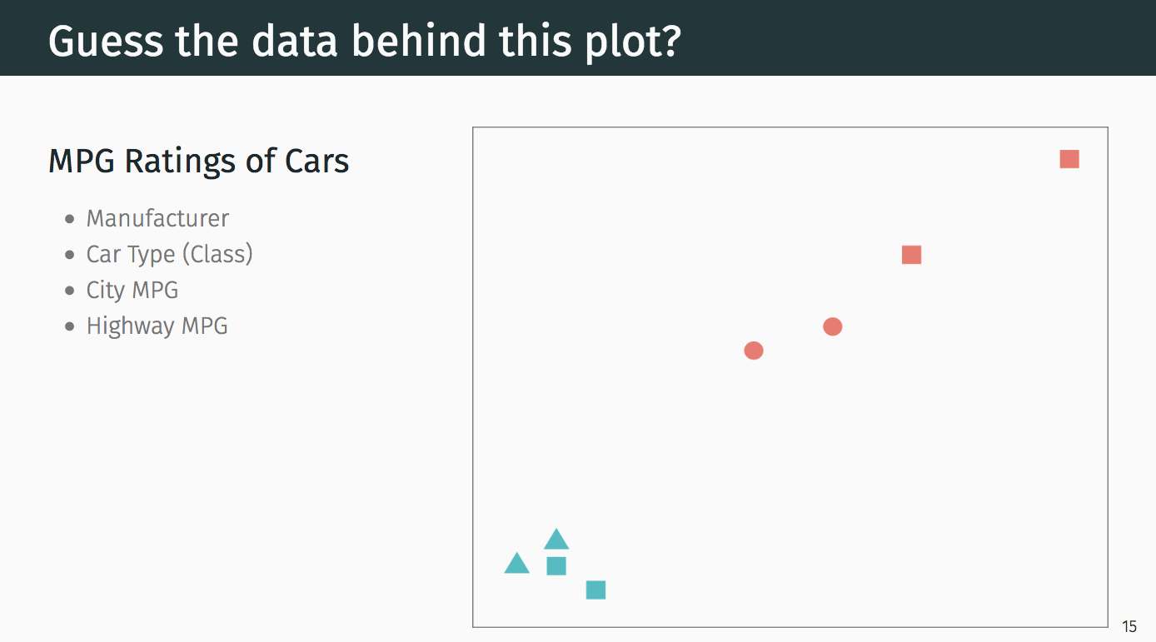Viewport: 1156px width, 642px height.
Task: Click the lower red square marker
Action: pos(912,255)
